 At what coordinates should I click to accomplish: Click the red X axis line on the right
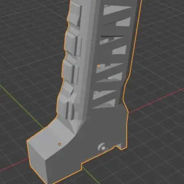click(156, 100)
